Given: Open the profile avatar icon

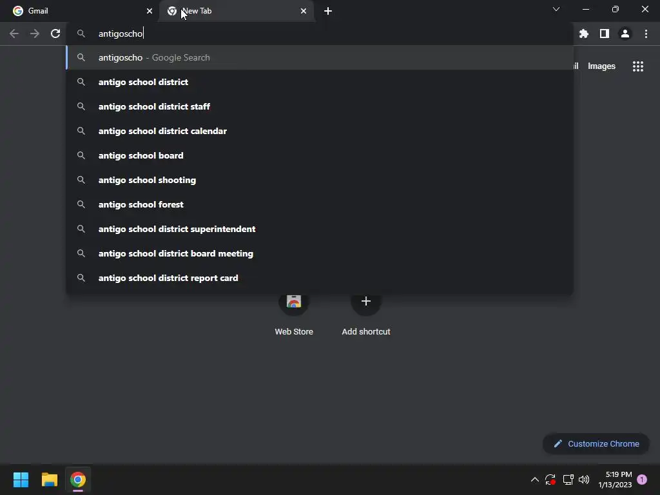Looking at the screenshot, I should [625, 34].
